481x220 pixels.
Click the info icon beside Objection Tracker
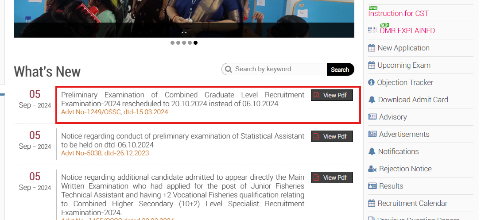372,82
